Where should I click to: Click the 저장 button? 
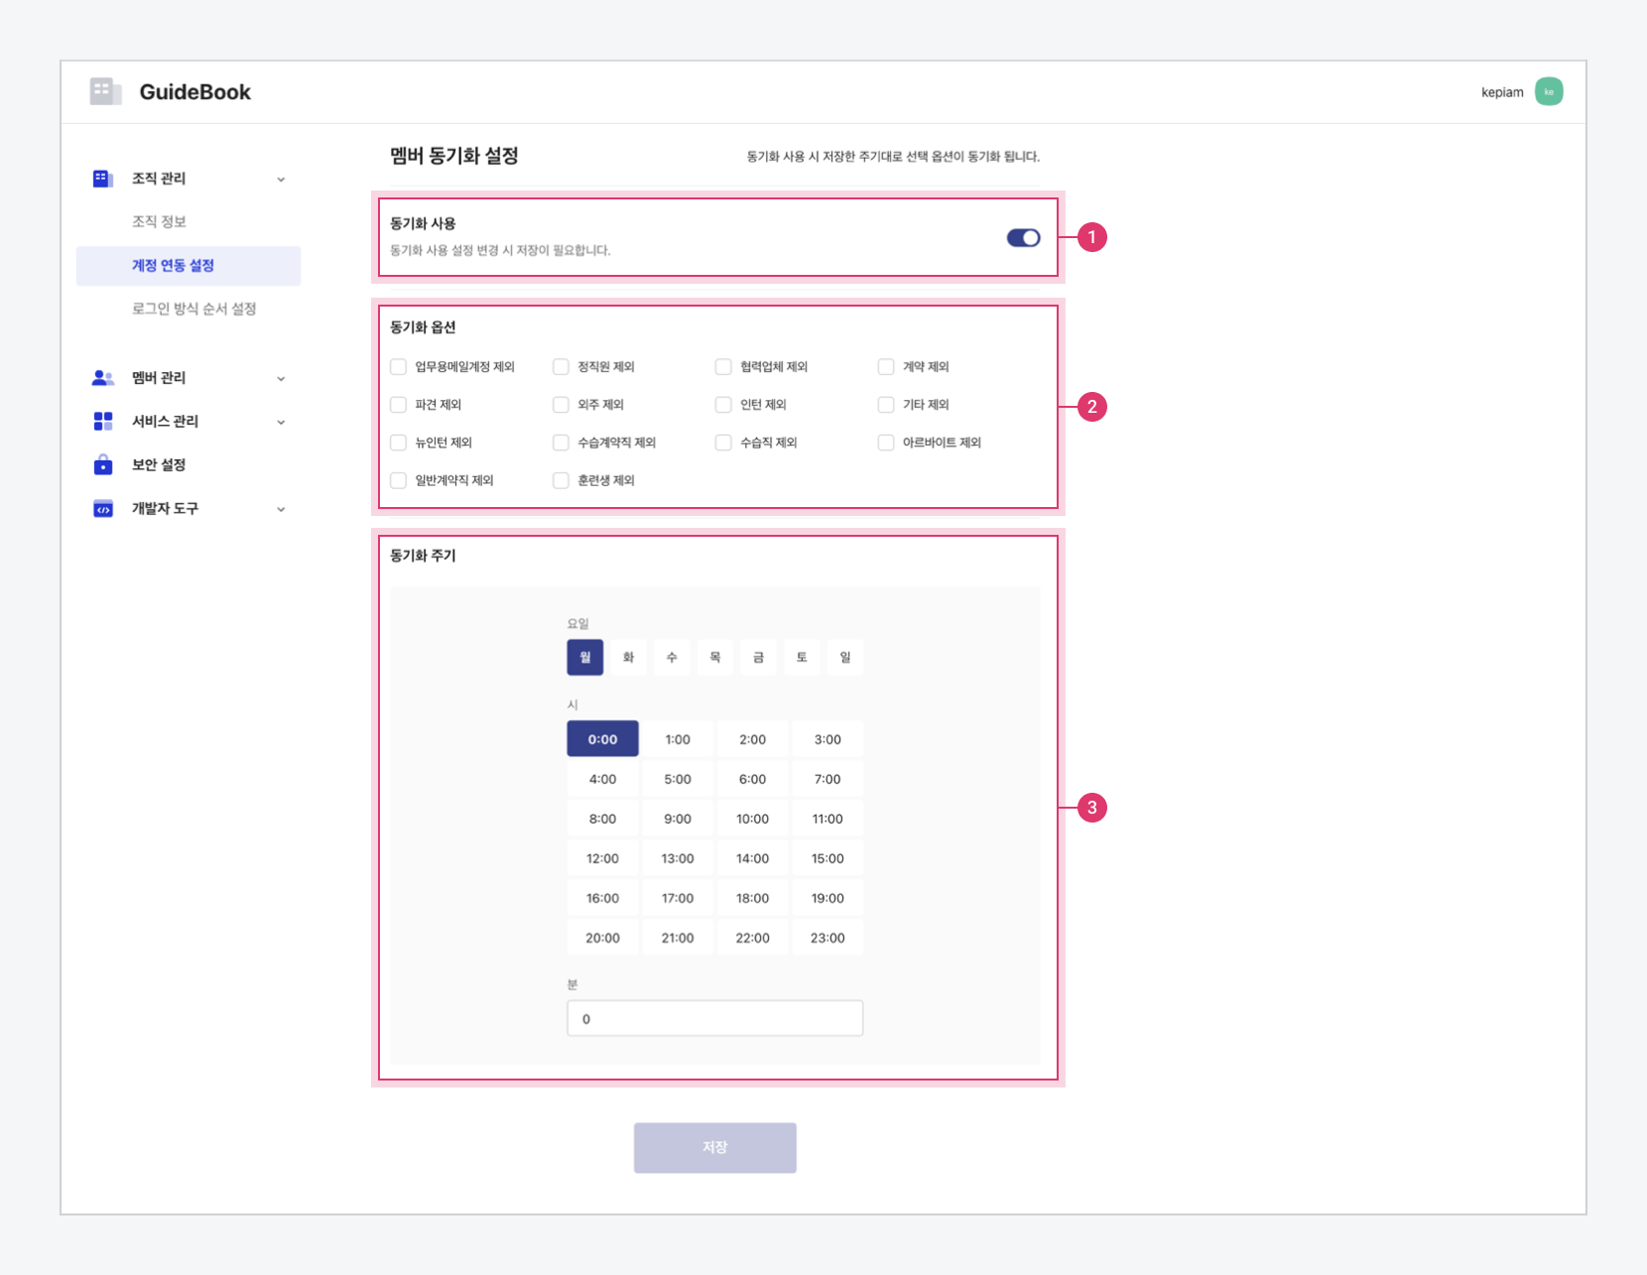click(x=714, y=1147)
